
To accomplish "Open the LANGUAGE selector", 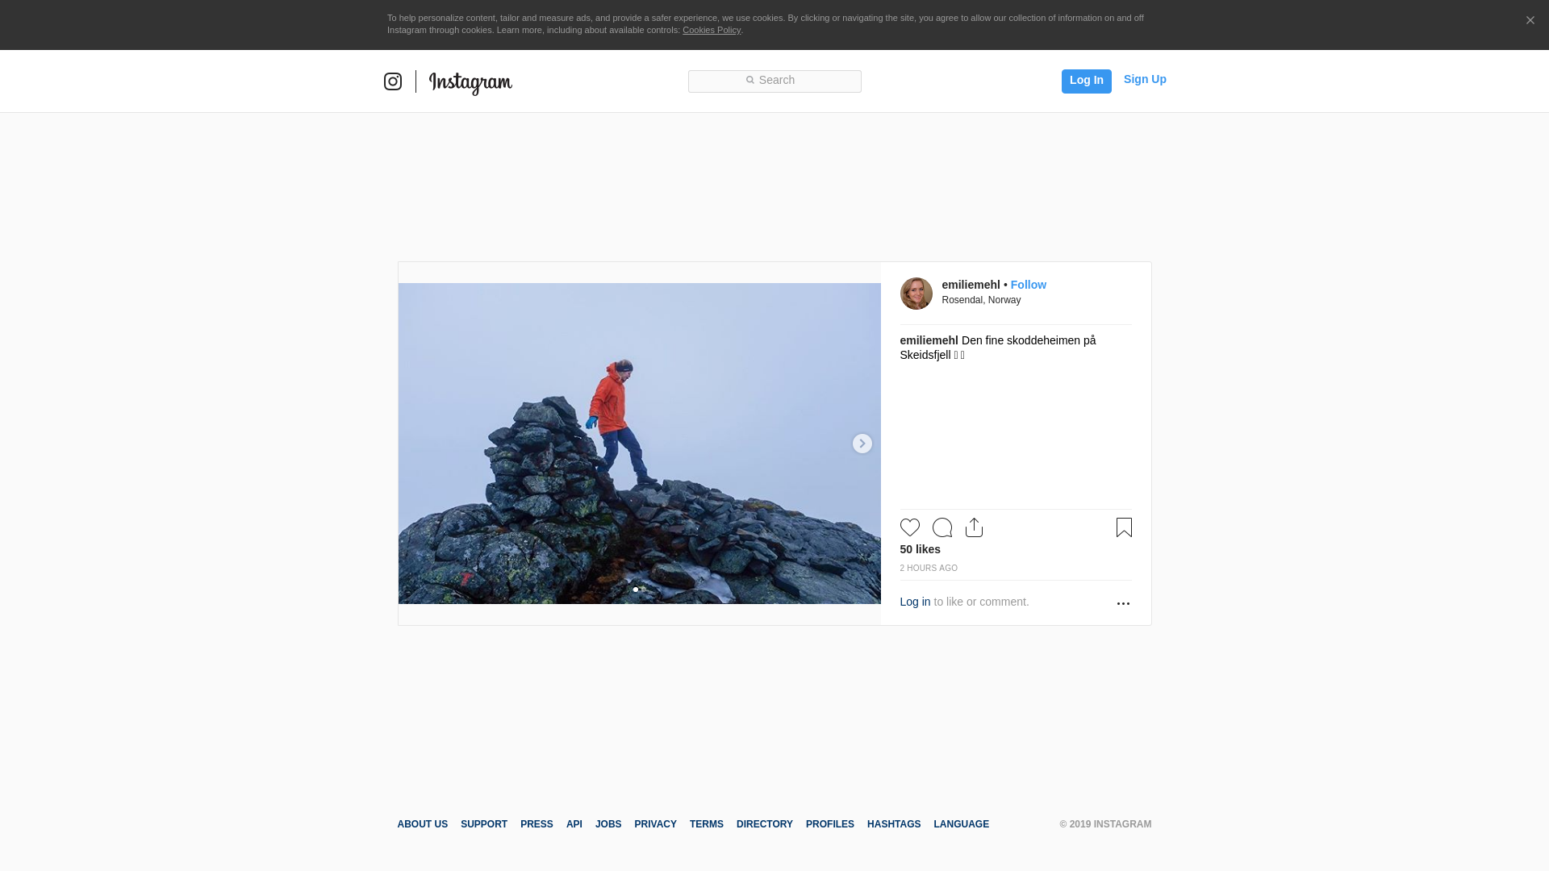I will (961, 824).
